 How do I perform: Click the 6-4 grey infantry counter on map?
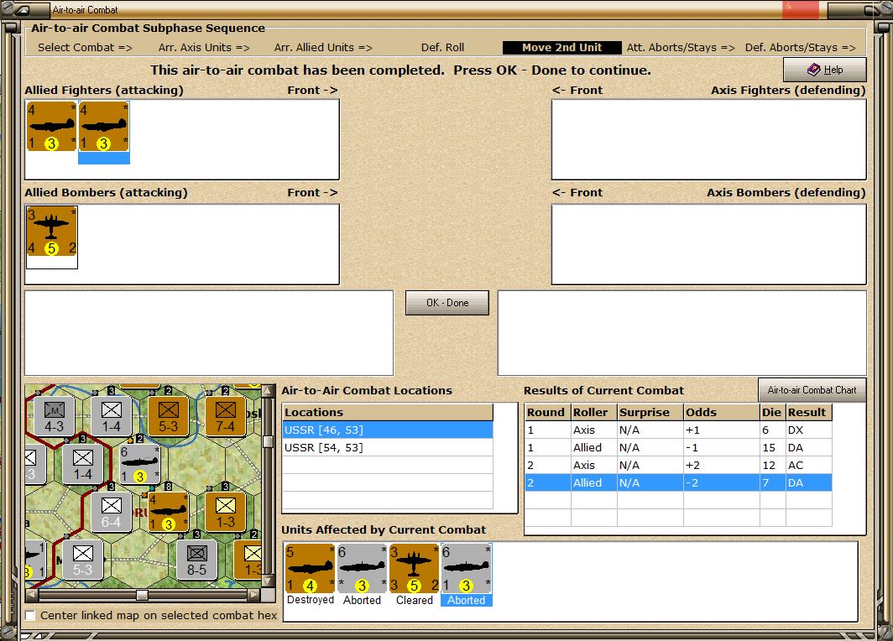[111, 513]
